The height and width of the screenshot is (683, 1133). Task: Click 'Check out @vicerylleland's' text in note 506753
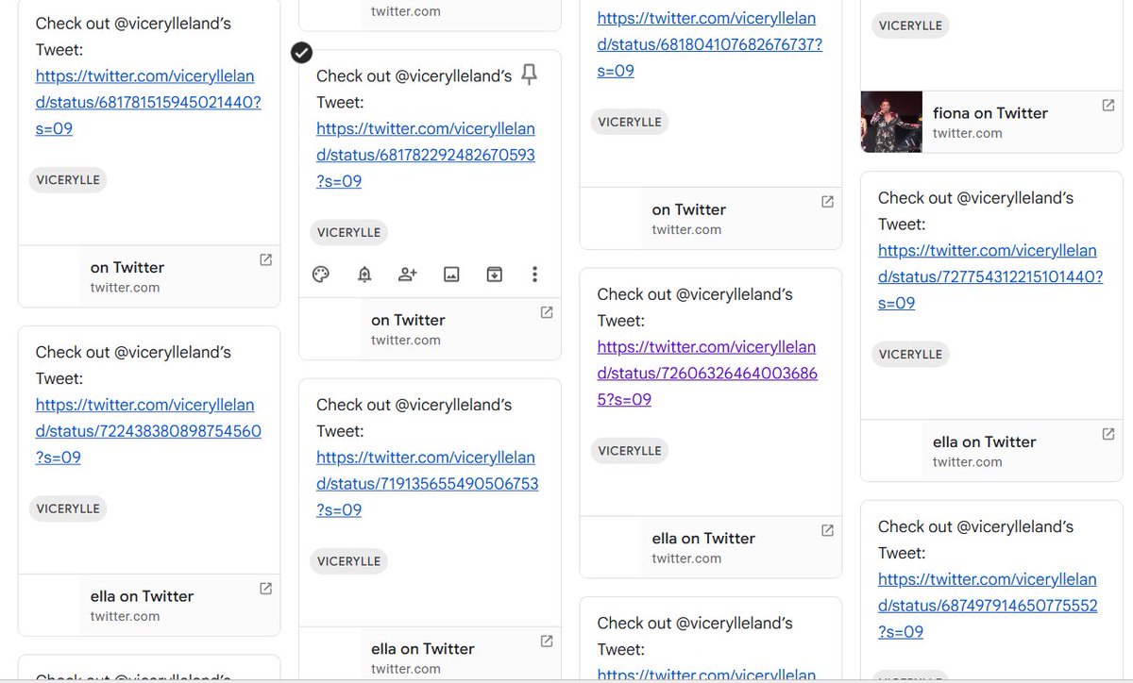tap(414, 406)
